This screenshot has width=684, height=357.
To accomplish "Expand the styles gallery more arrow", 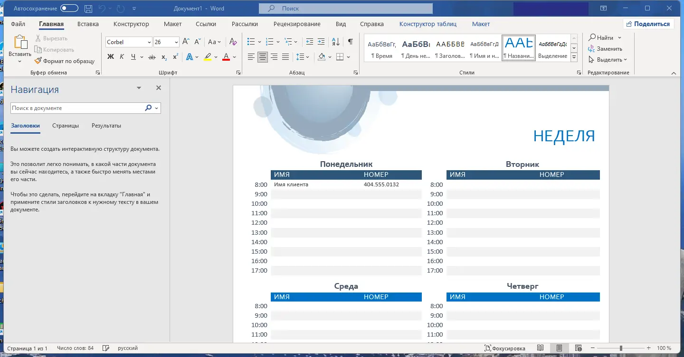I will click(x=574, y=57).
